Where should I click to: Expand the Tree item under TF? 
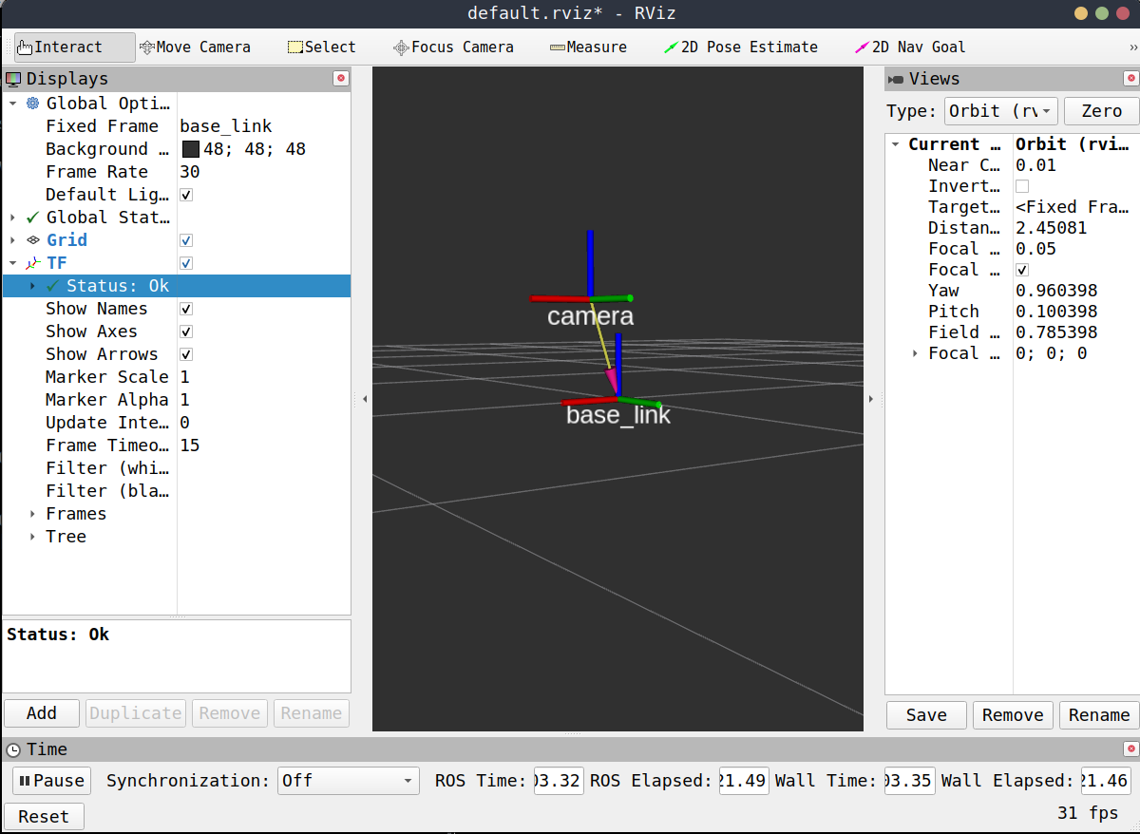(33, 537)
